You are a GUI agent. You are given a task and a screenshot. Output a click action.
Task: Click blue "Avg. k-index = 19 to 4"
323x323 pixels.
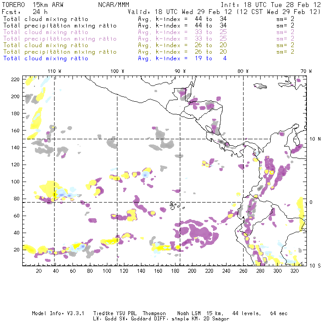[x=182, y=58]
